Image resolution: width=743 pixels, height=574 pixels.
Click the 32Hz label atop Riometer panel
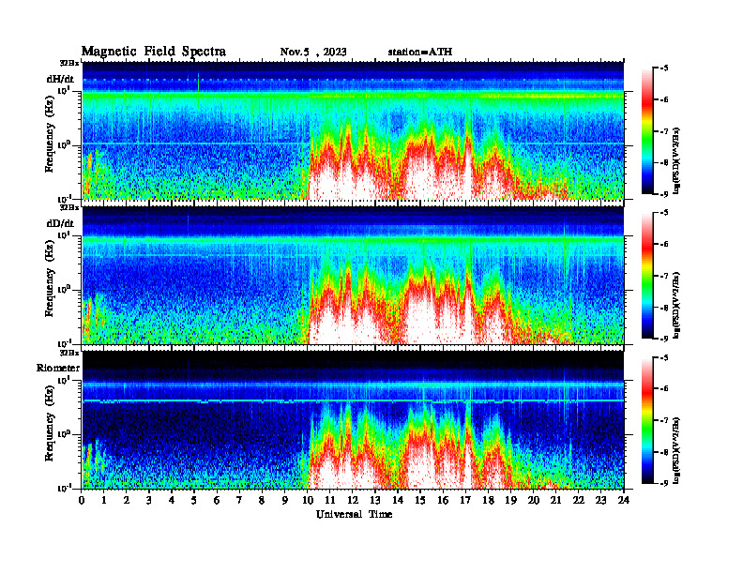(68, 353)
